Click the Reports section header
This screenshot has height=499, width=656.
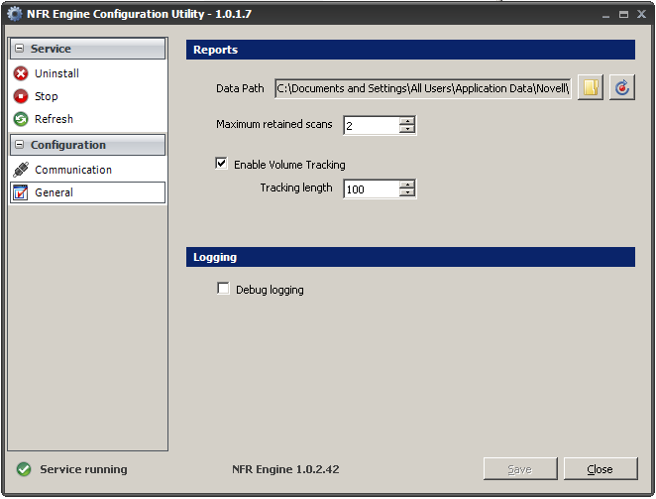click(x=410, y=50)
